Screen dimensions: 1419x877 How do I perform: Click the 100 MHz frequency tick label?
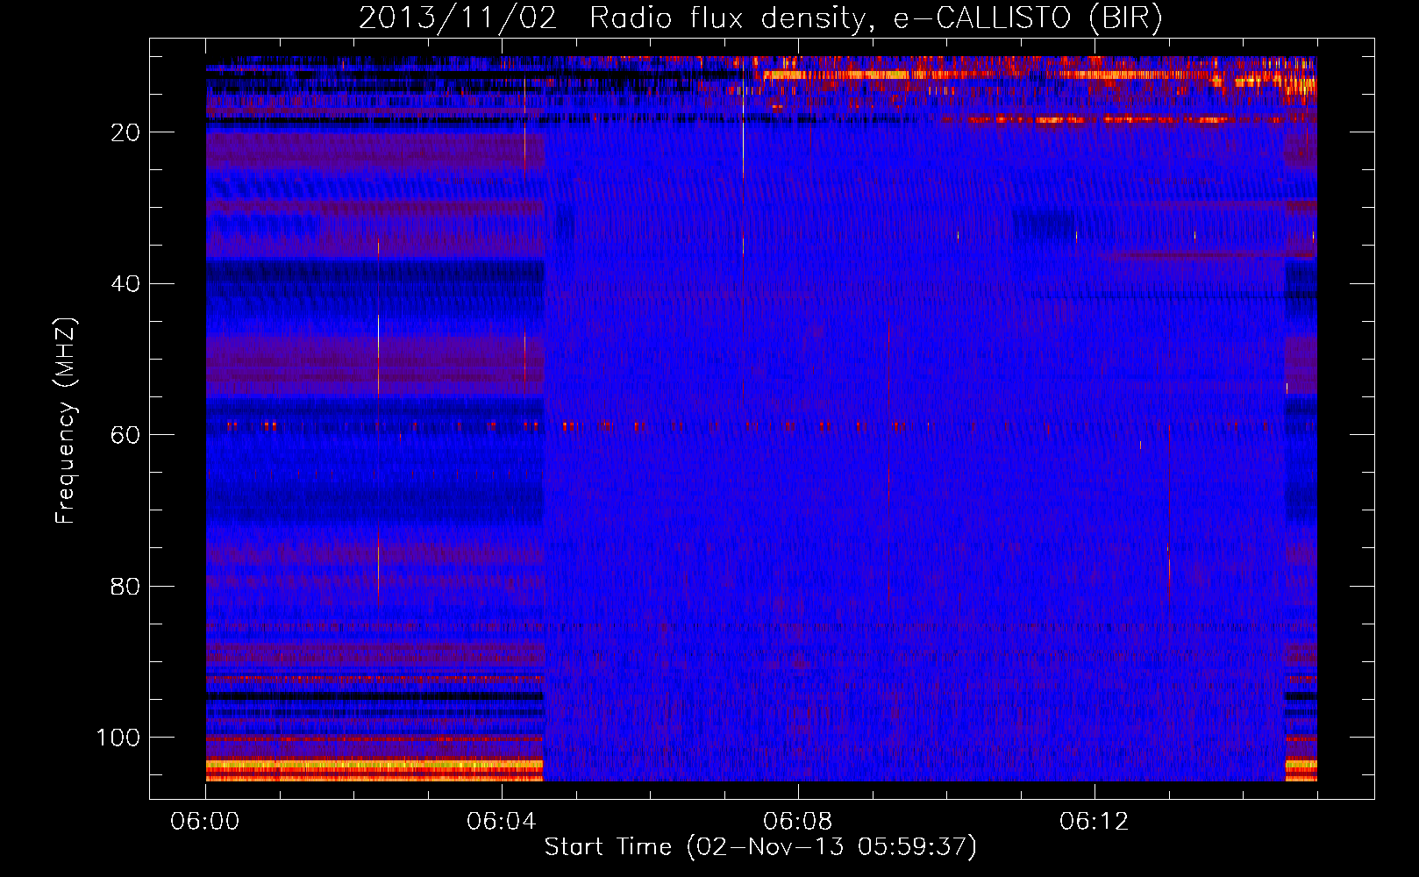pyautogui.click(x=118, y=738)
